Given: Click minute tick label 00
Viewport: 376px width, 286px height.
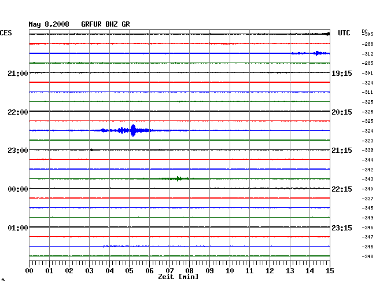Looking at the screenshot, I should pos(30,271).
